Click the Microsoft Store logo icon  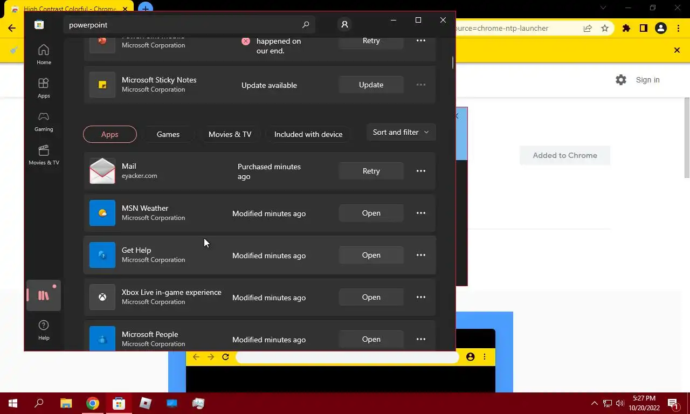(39, 24)
